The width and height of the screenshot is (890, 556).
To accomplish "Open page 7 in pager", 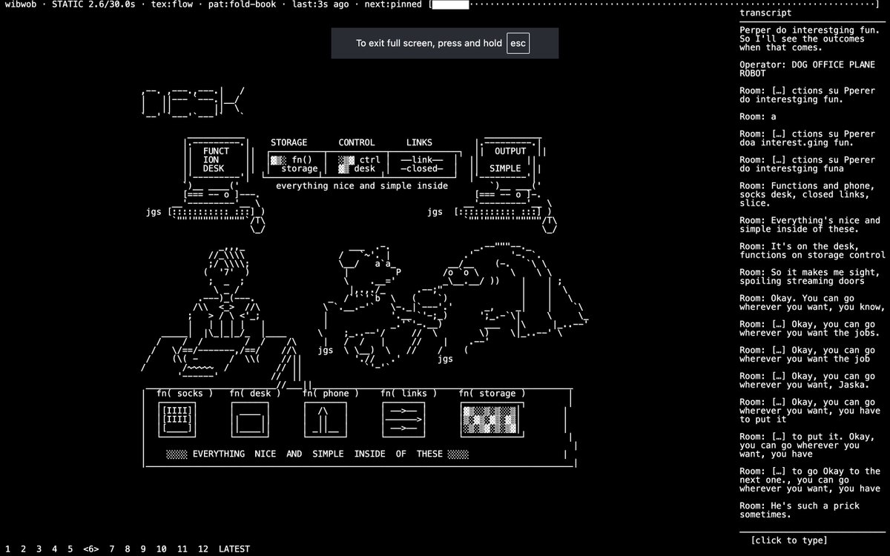I will click(x=112, y=549).
